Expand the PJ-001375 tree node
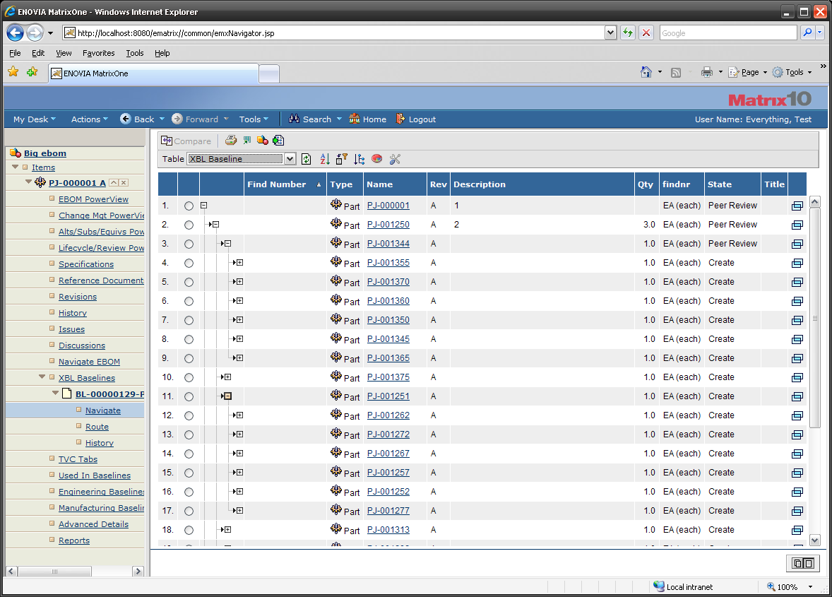The image size is (832, 597). point(227,377)
